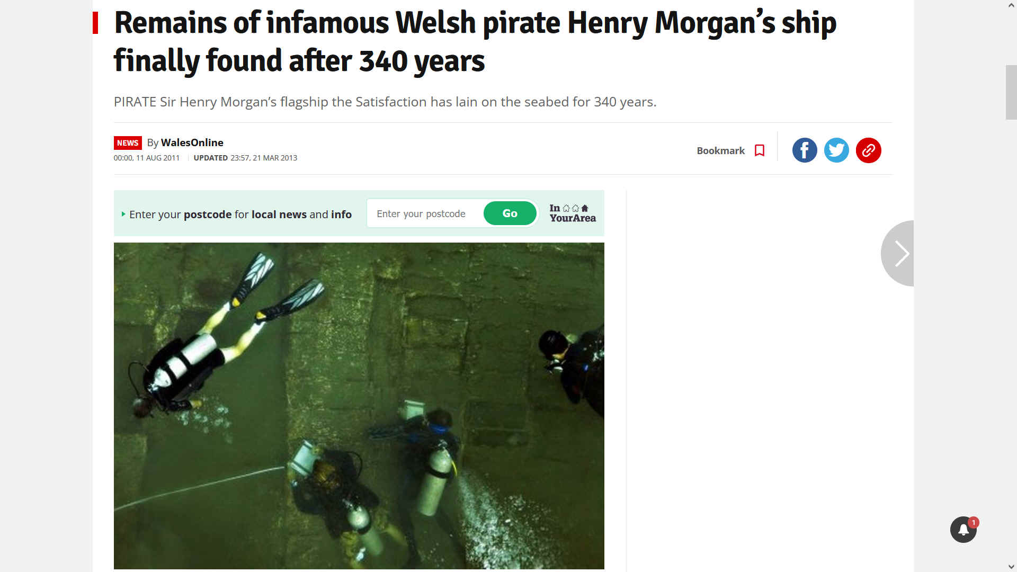
Task: Click the article headline about Henry Morgan's ship
Action: pyautogui.click(x=475, y=41)
